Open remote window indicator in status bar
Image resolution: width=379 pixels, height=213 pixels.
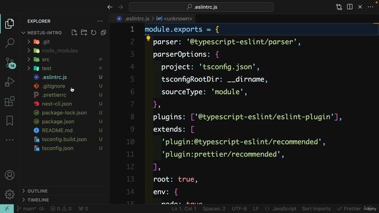tap(7, 208)
